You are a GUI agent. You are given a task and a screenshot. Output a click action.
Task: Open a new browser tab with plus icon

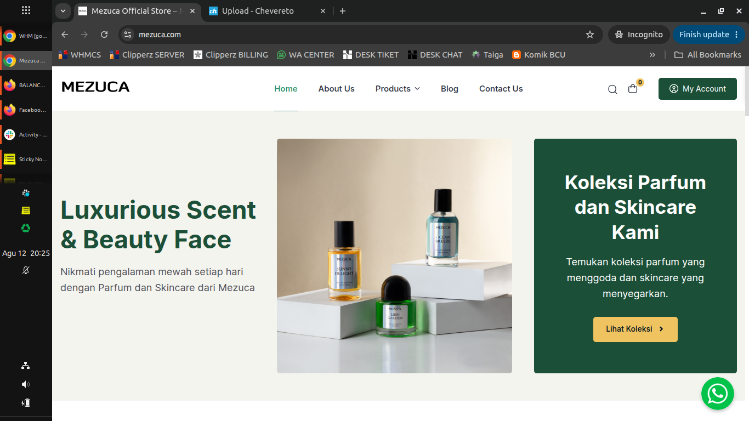[x=343, y=11]
